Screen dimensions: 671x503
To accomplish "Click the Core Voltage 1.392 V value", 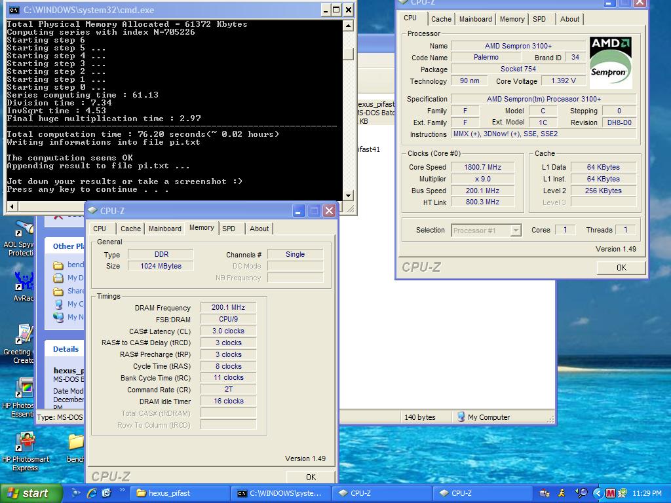I will pos(563,81).
